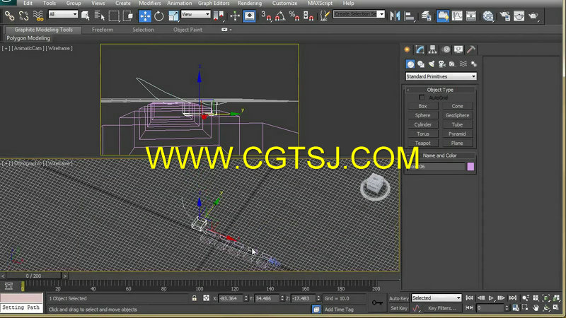
Task: Toggle Keyboard Shortcut Override
Action: point(250,16)
